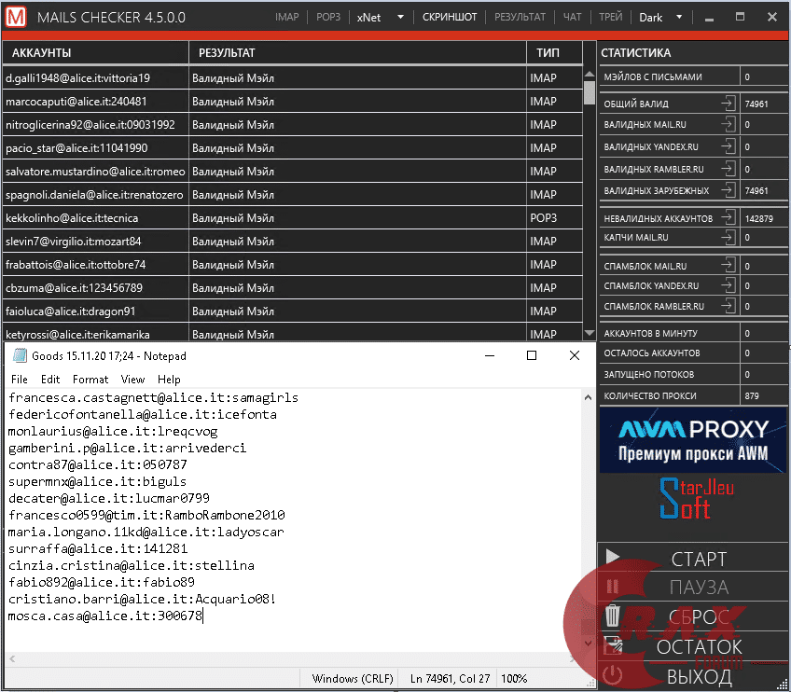The image size is (791, 692).
Task: Open the Notepad View menu
Action: click(132, 380)
